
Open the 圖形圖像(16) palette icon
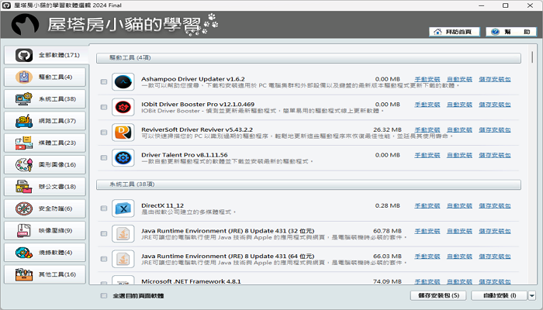(24, 164)
